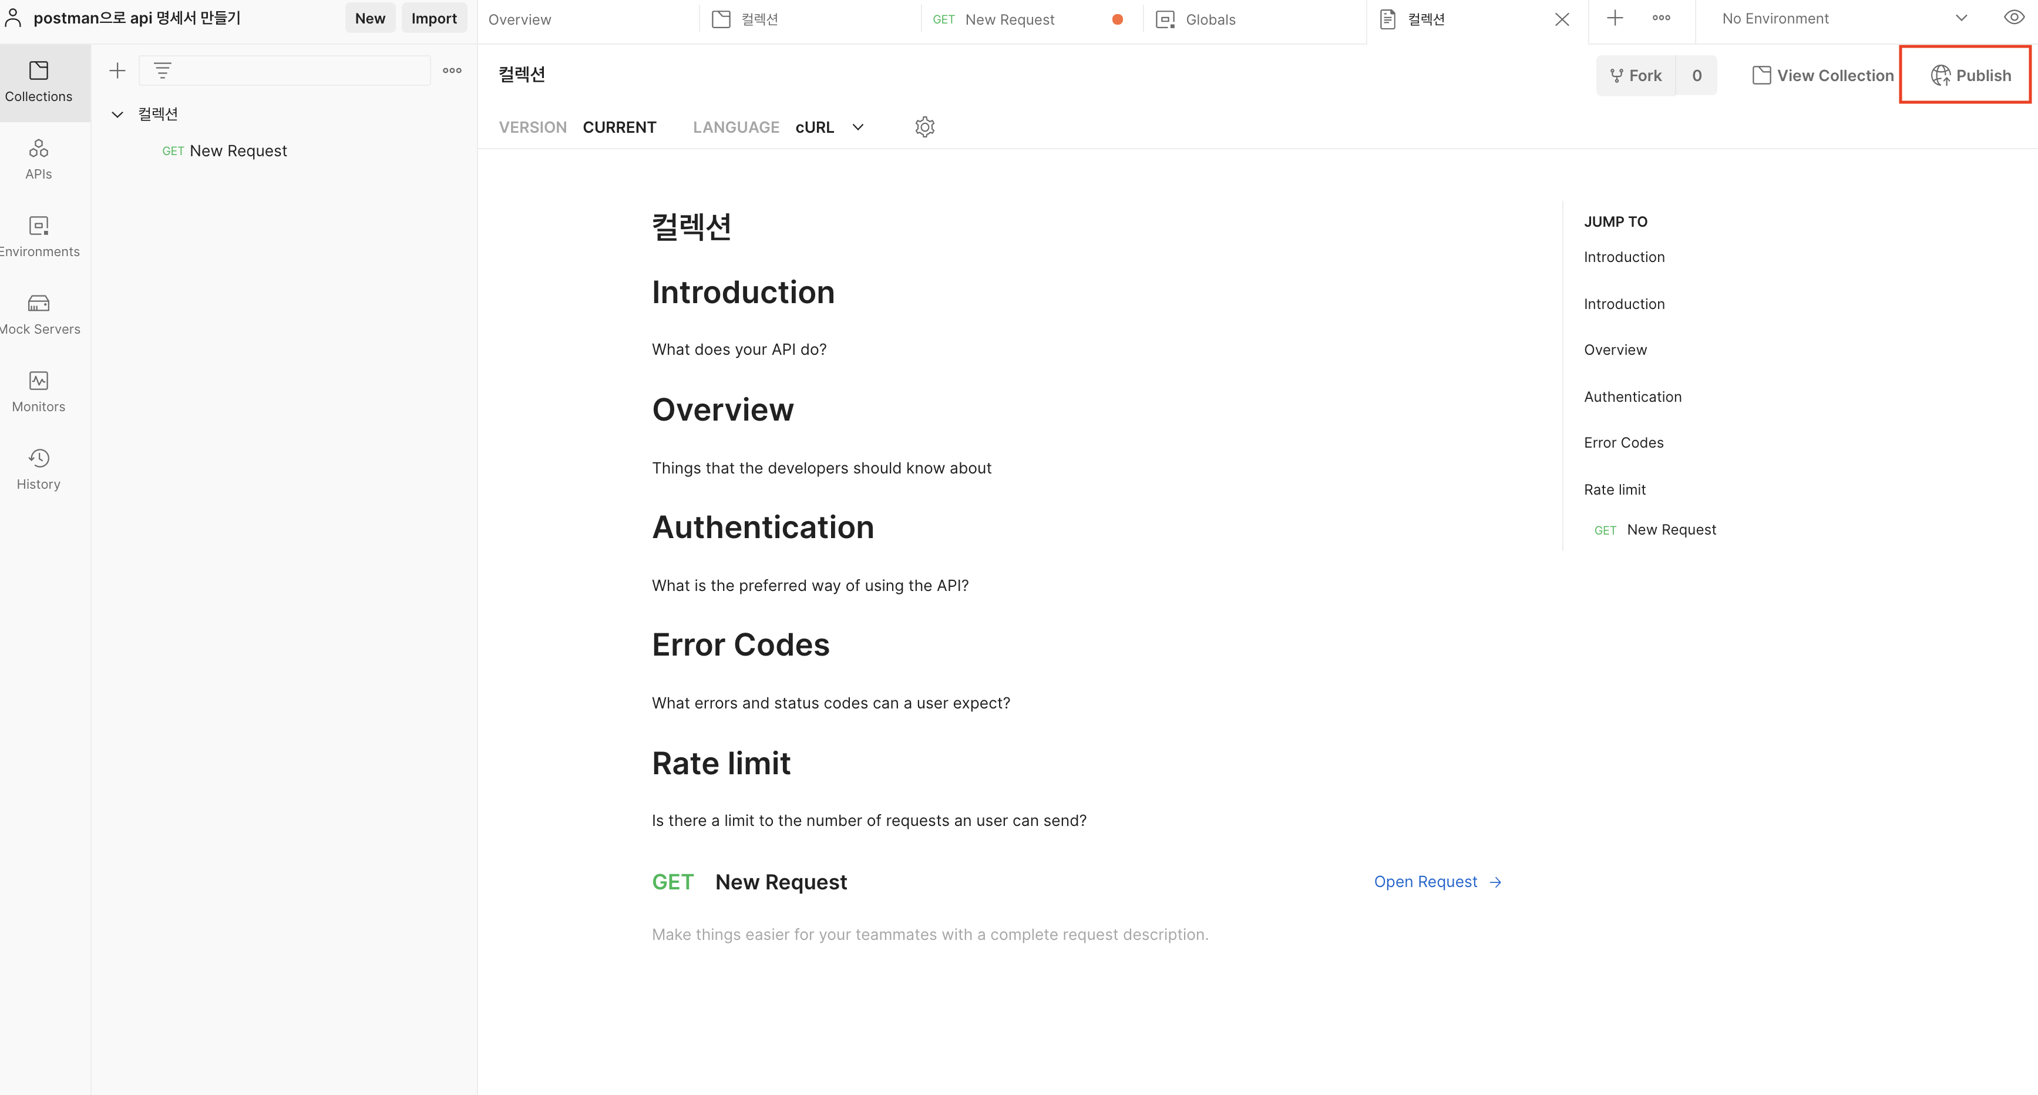Expand the workspace overflow menu next to new tab

pyautogui.click(x=1660, y=18)
